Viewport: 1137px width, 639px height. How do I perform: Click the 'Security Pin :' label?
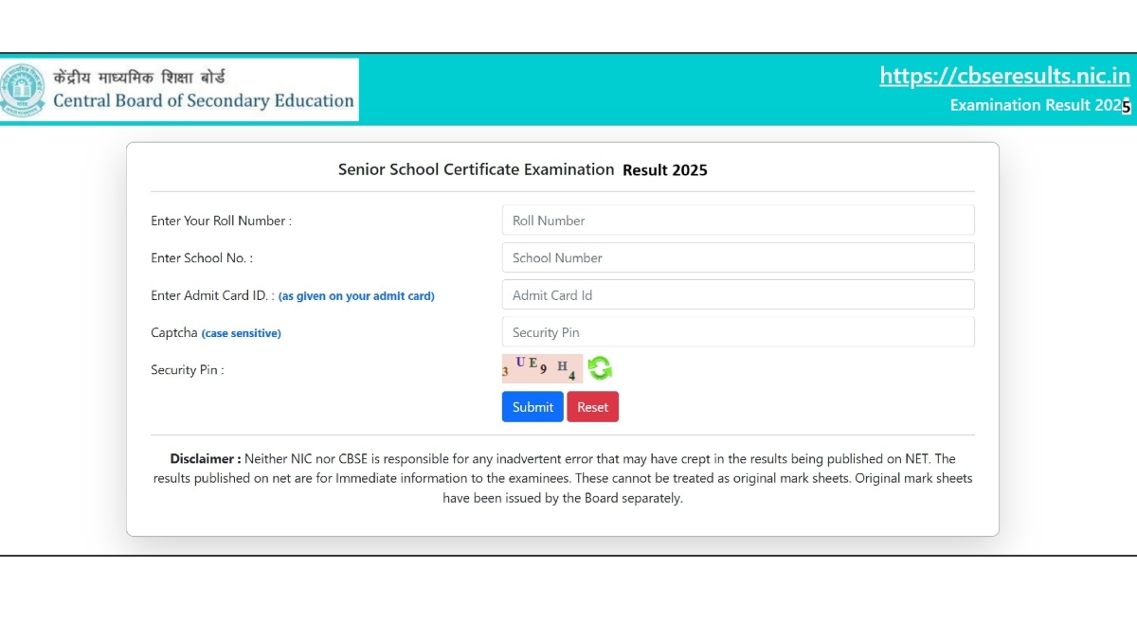pyautogui.click(x=186, y=370)
